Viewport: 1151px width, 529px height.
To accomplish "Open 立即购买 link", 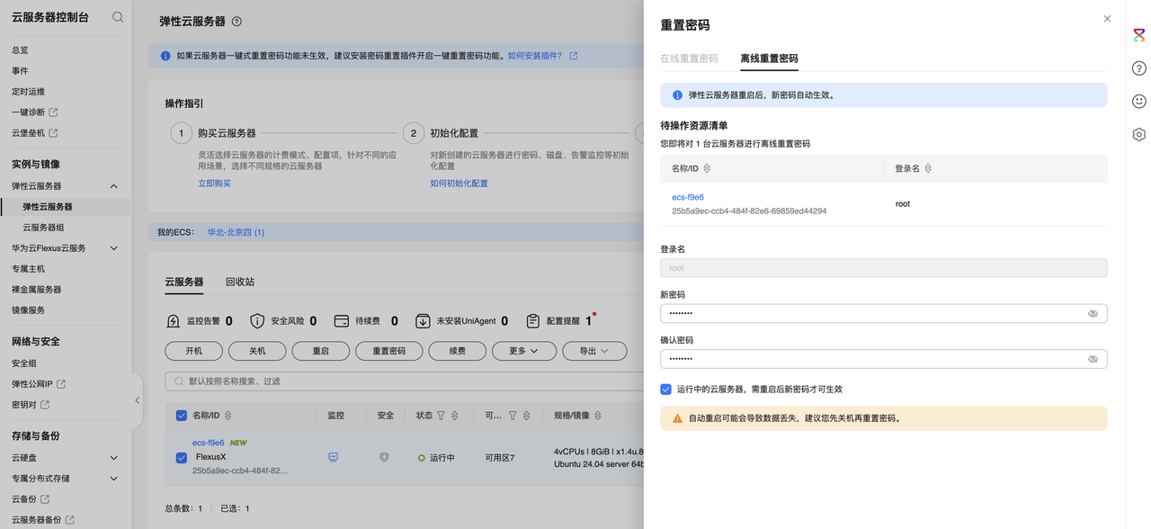I will [214, 184].
